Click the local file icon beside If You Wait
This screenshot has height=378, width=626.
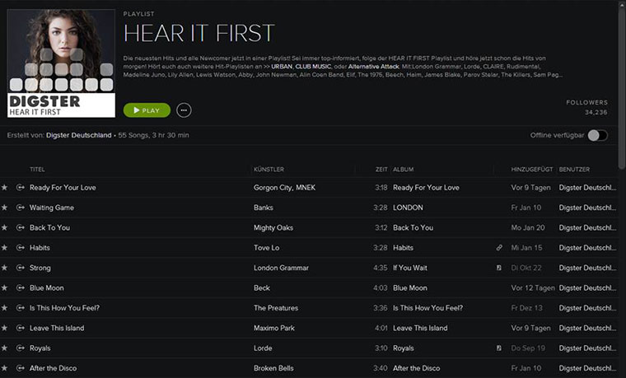pos(499,268)
